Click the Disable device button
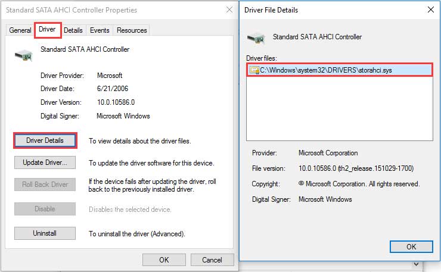 (45, 209)
